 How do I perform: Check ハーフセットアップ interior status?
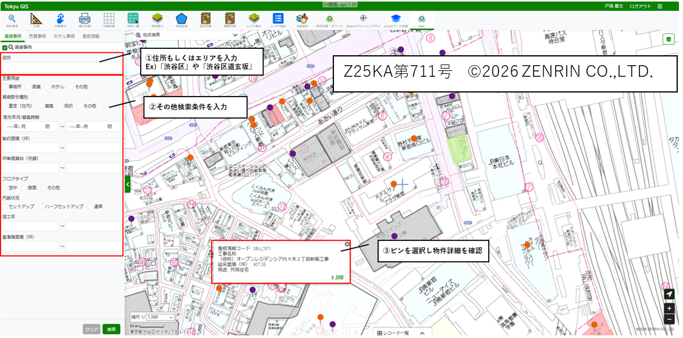(41, 207)
